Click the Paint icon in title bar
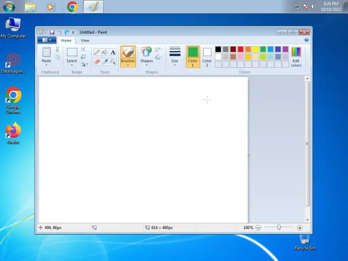Image resolution: width=348 pixels, height=261 pixels. click(x=41, y=32)
